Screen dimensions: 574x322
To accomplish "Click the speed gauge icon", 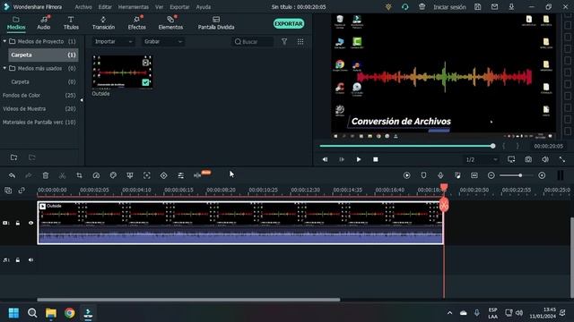I will pos(96,175).
